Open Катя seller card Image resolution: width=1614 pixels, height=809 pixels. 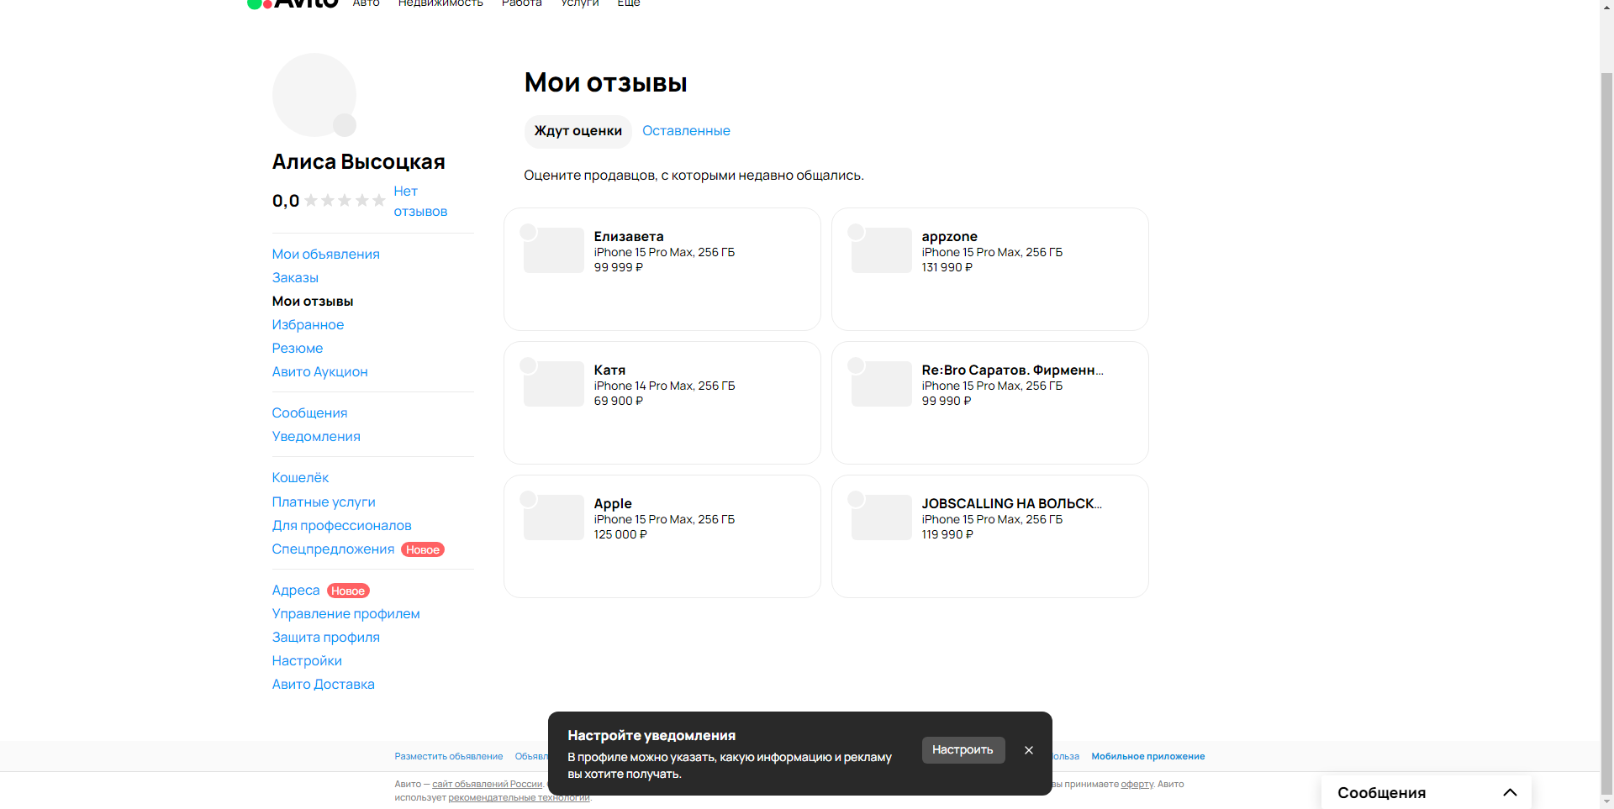click(x=662, y=402)
